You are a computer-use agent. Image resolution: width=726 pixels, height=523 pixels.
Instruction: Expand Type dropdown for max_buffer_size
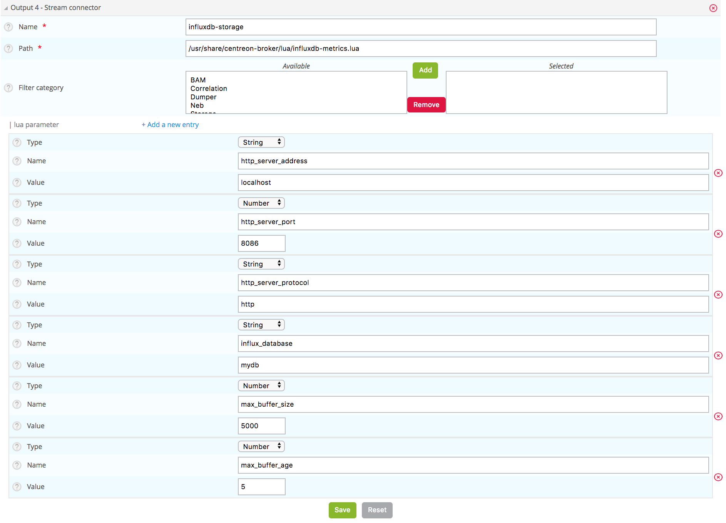[x=261, y=386]
